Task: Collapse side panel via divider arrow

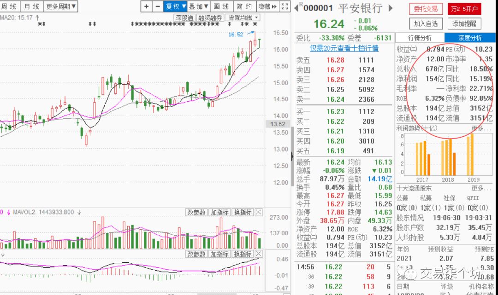Action: (x=292, y=156)
